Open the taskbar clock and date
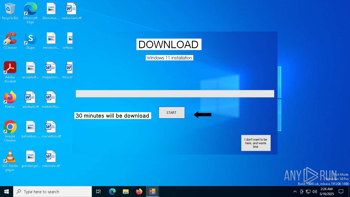 tap(327, 192)
